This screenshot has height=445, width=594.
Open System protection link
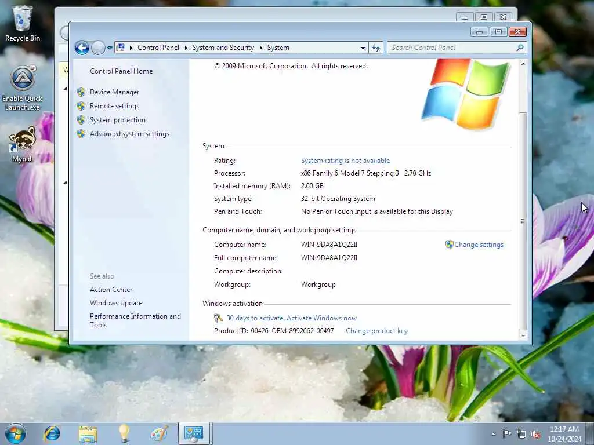click(117, 120)
